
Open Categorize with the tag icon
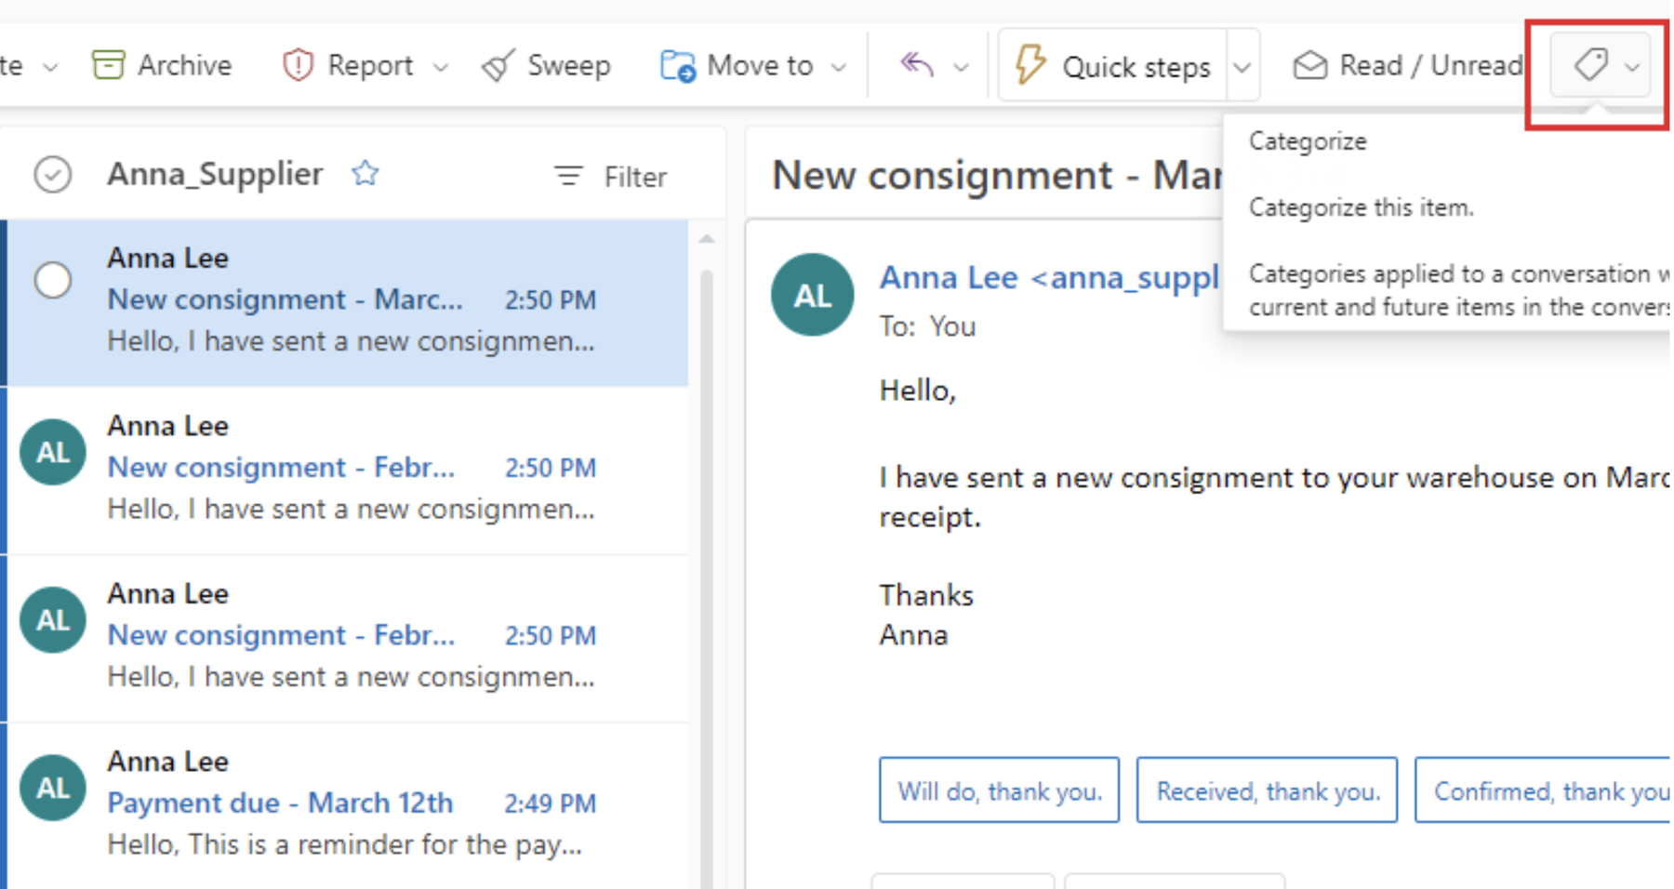pos(1590,64)
